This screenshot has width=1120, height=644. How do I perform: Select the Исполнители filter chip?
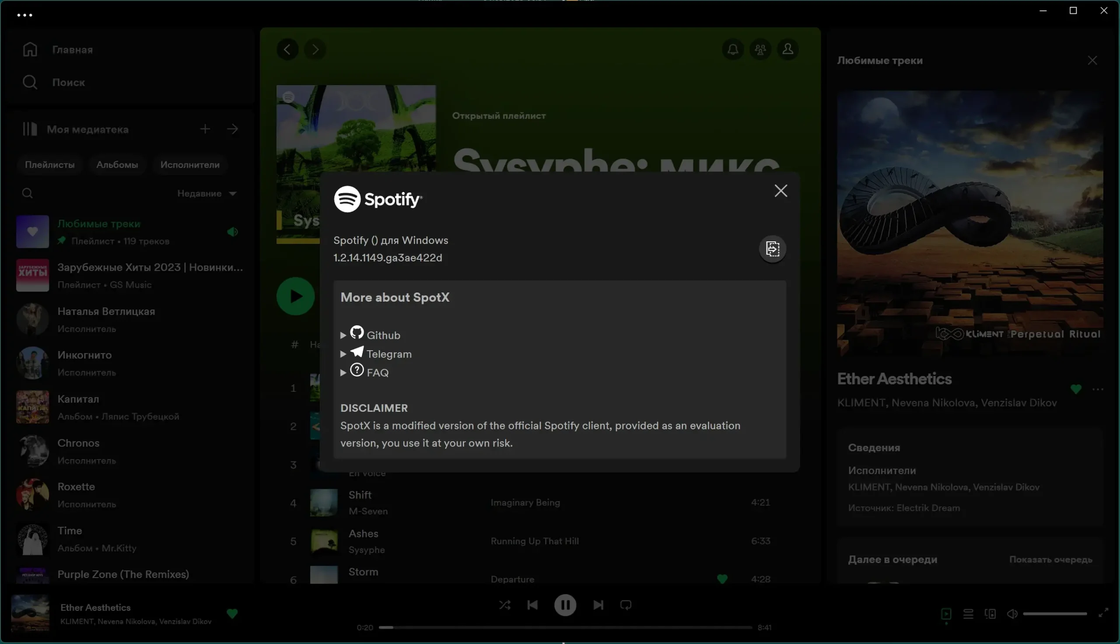coord(190,164)
